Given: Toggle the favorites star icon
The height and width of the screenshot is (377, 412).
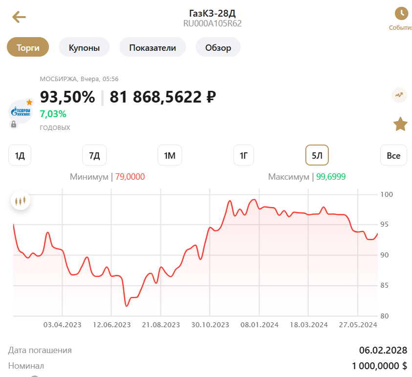Looking at the screenshot, I should 400,124.
